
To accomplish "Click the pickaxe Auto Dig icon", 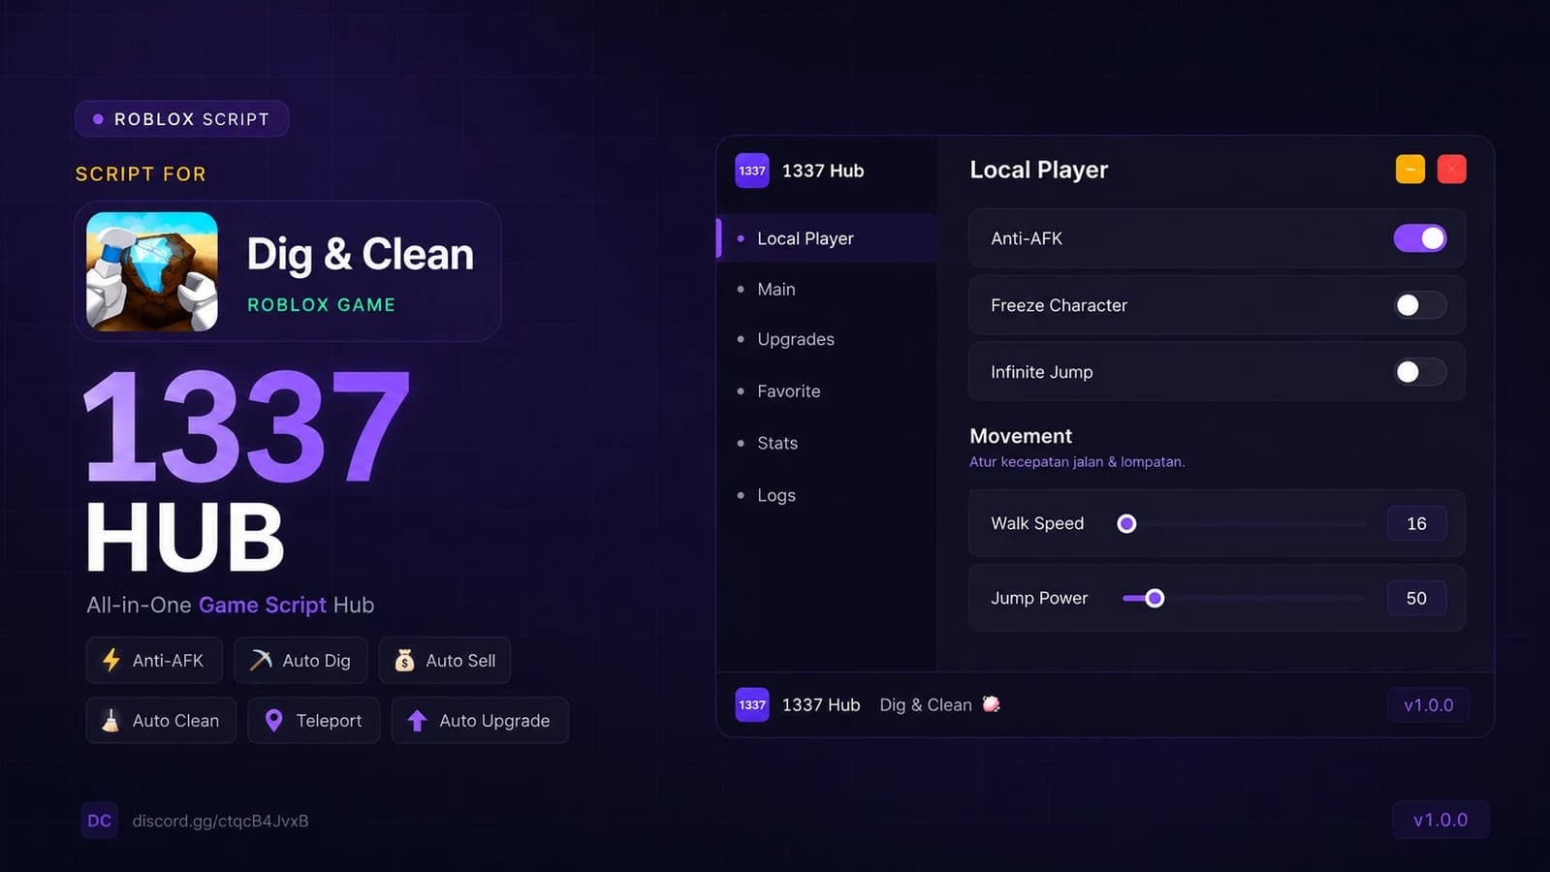I will click(x=261, y=660).
